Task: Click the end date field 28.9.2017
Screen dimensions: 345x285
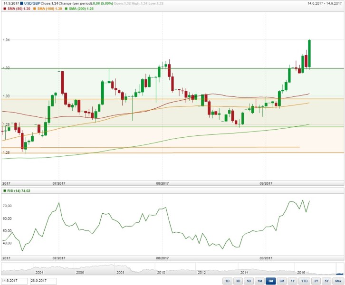Action: 44,281
